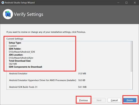Go back with the Previous button
Screen dimensions: 139x105
point(83,100)
